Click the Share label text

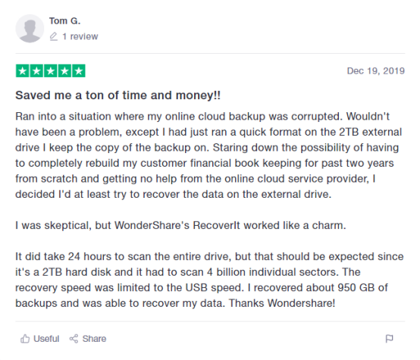coord(94,339)
